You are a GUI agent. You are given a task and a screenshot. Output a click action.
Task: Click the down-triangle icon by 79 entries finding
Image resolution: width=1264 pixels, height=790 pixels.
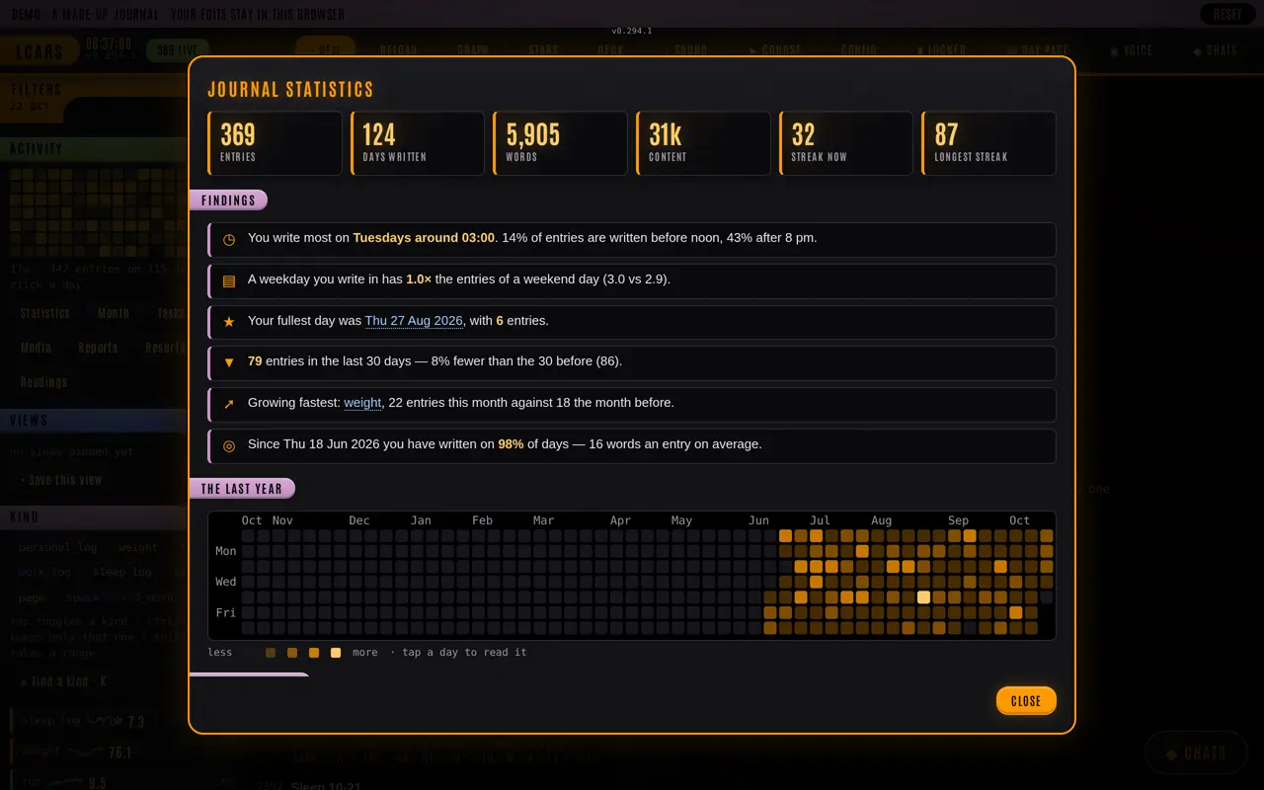click(x=229, y=362)
